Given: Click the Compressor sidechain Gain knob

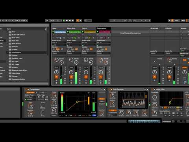Looking at the screenshot, I should click(x=30, y=105).
